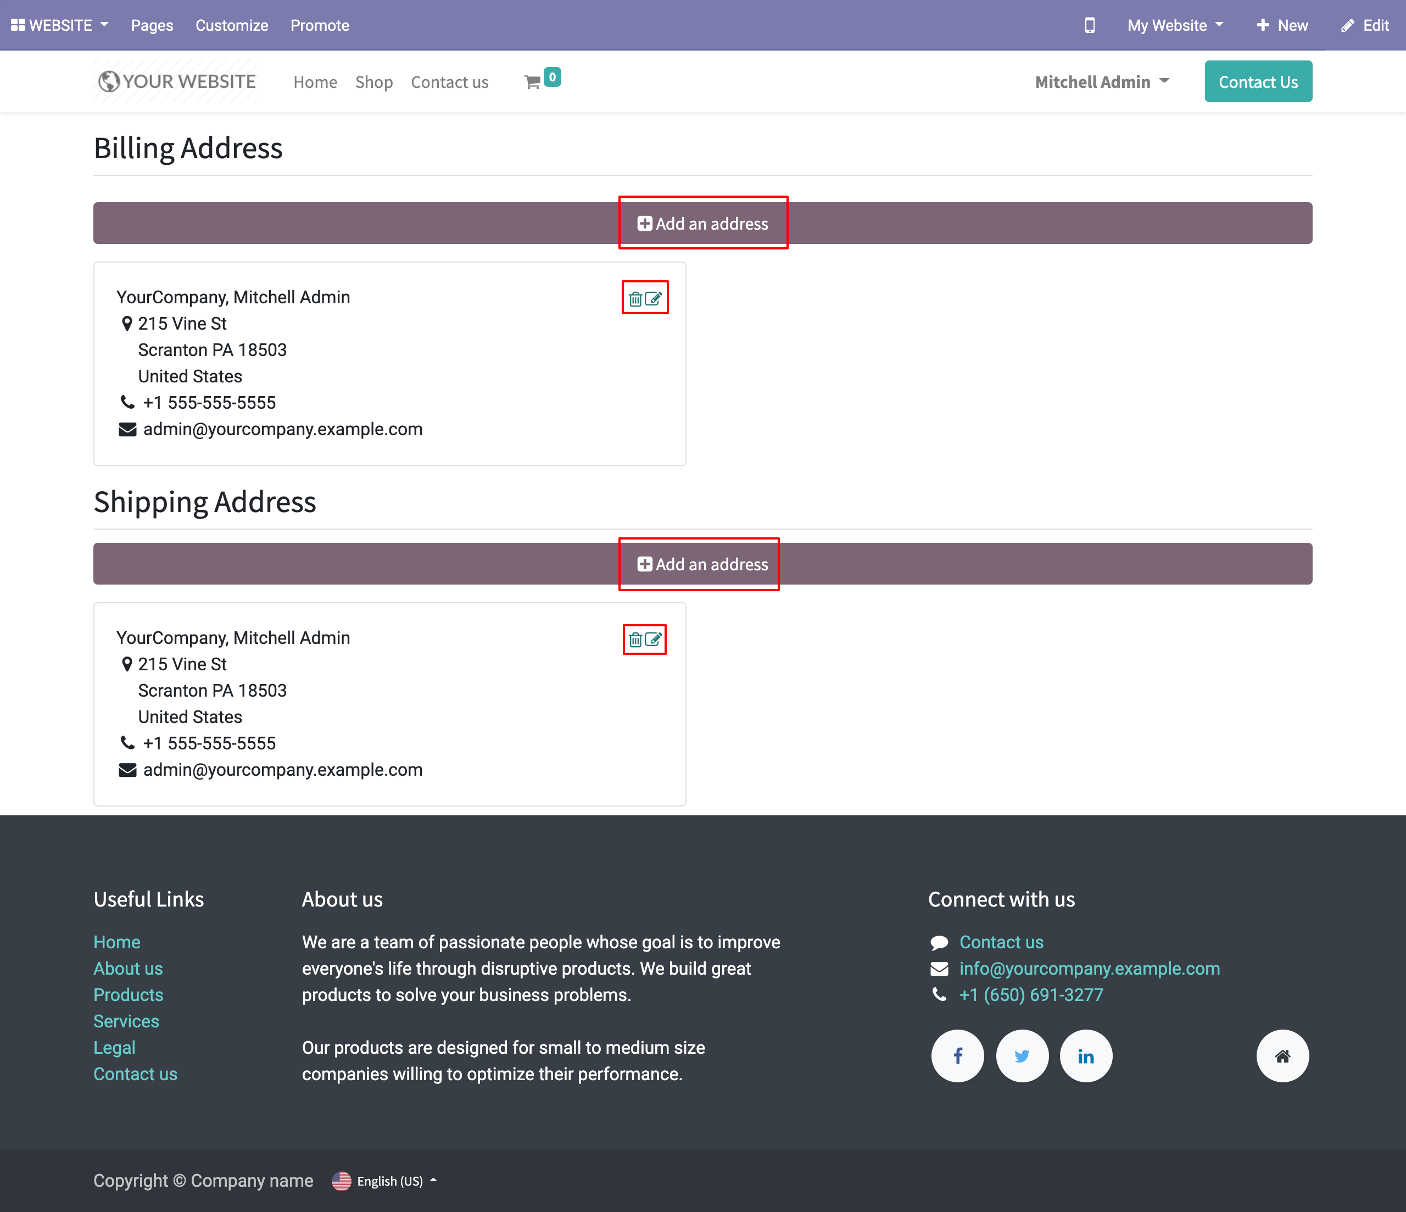Click the info@yourcompany.example.com email link

(x=1089, y=968)
